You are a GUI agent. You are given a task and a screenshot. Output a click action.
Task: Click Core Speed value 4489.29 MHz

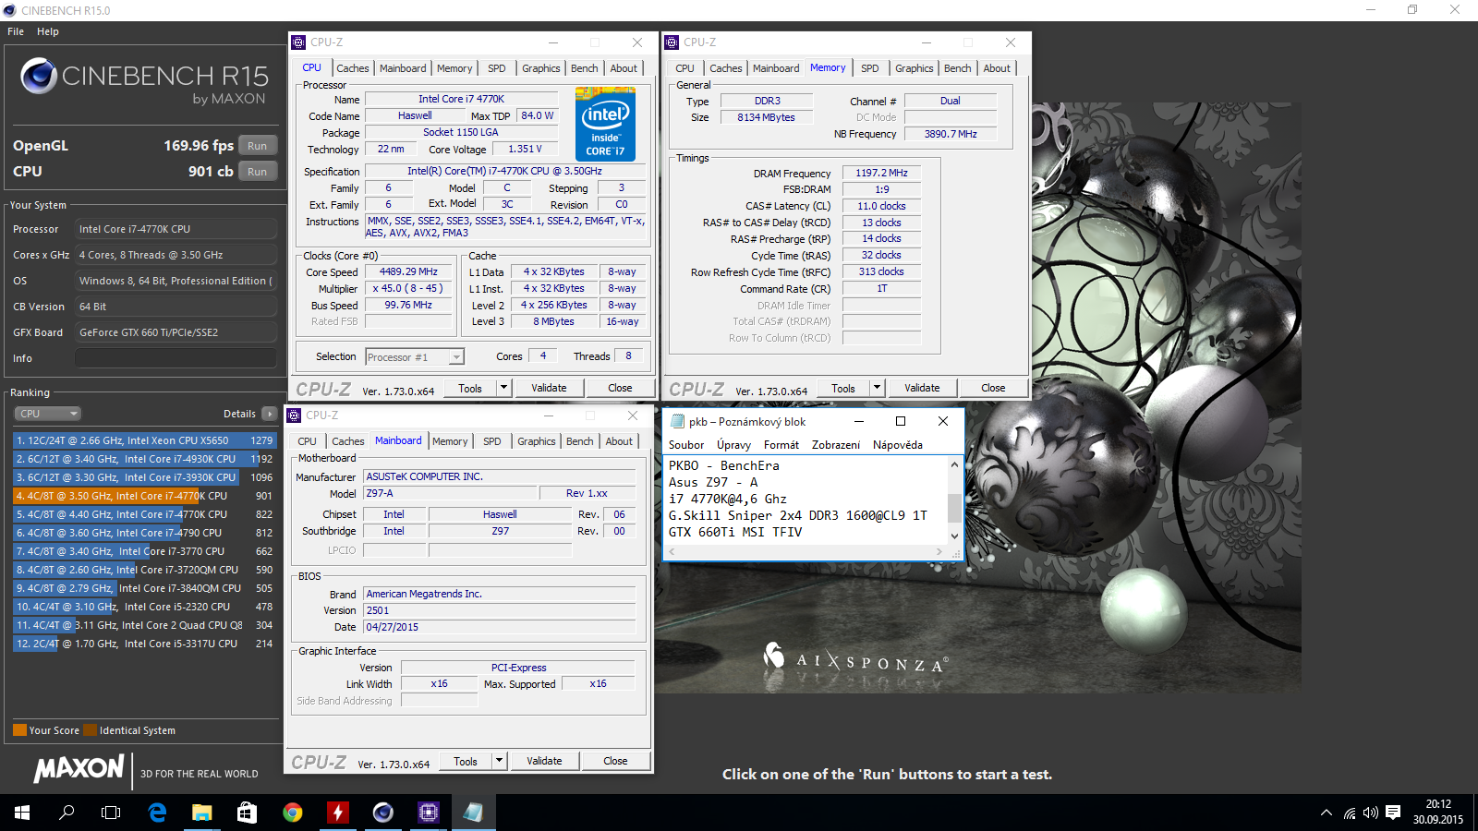coord(408,271)
